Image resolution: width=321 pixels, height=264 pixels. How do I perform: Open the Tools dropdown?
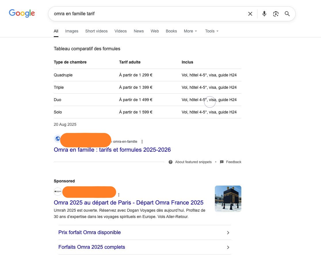pos(212,31)
